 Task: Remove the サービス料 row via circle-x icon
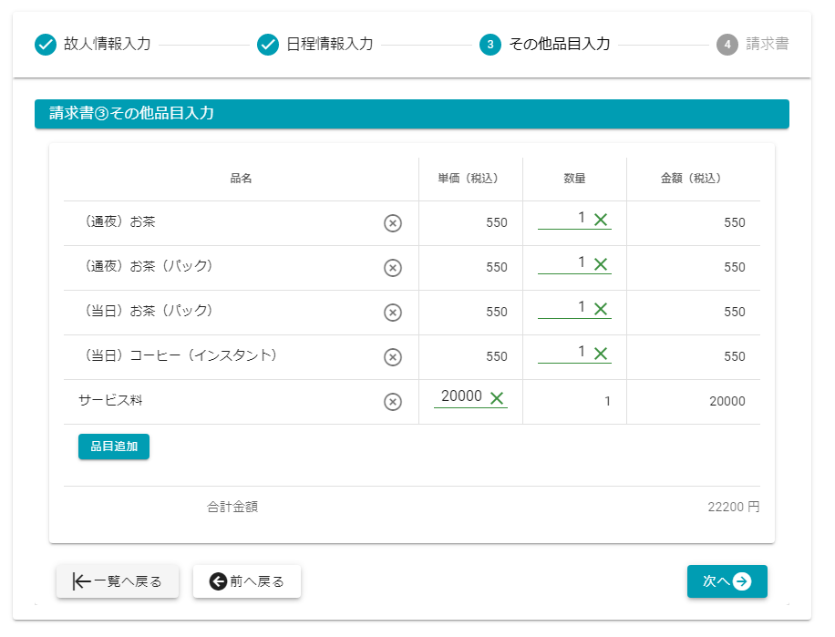click(x=392, y=402)
